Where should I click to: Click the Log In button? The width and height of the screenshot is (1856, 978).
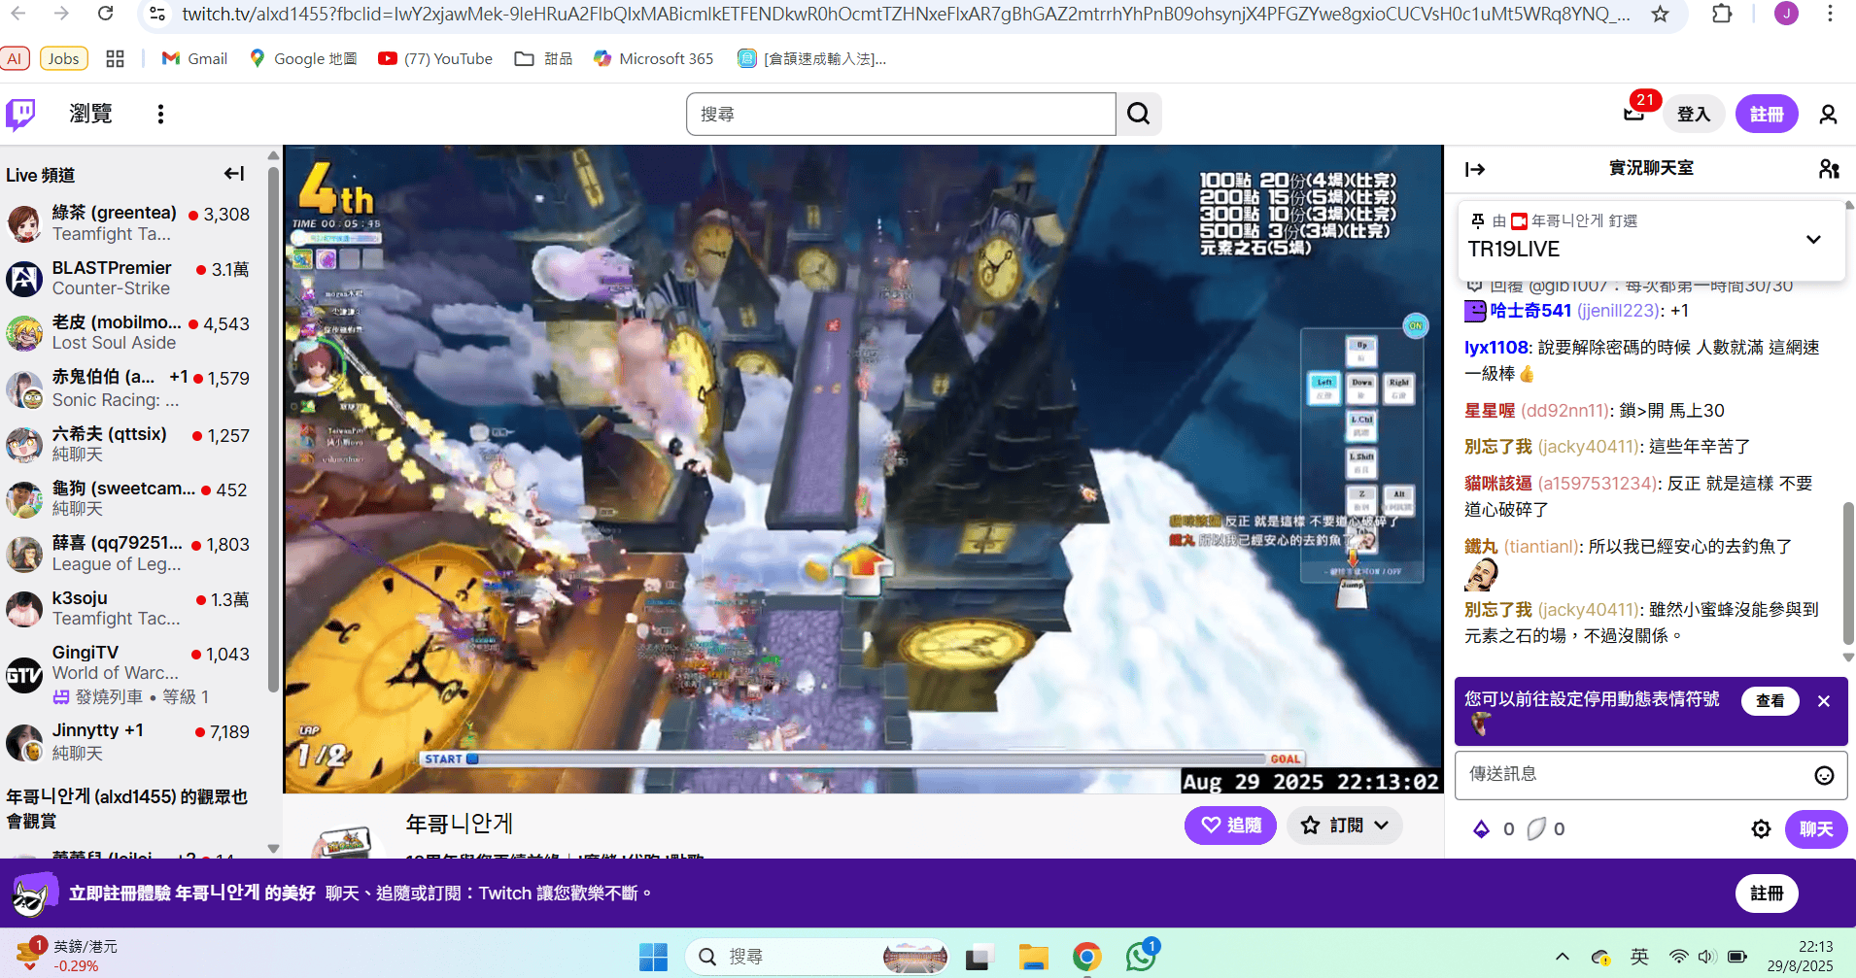pyautogui.click(x=1693, y=114)
